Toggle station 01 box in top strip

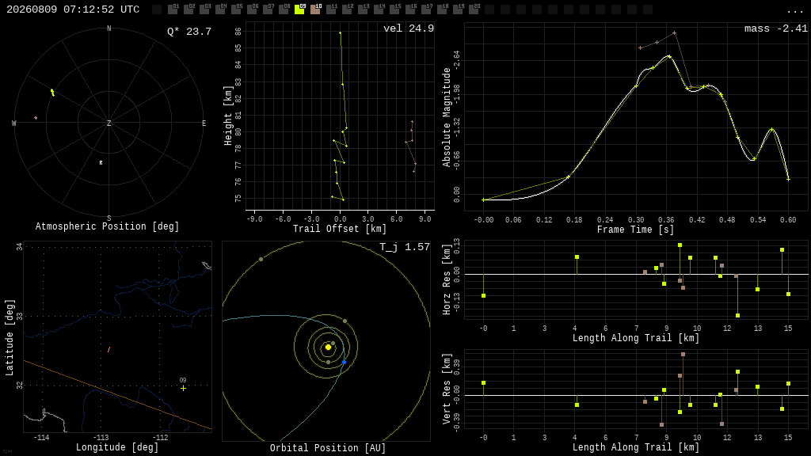point(173,9)
